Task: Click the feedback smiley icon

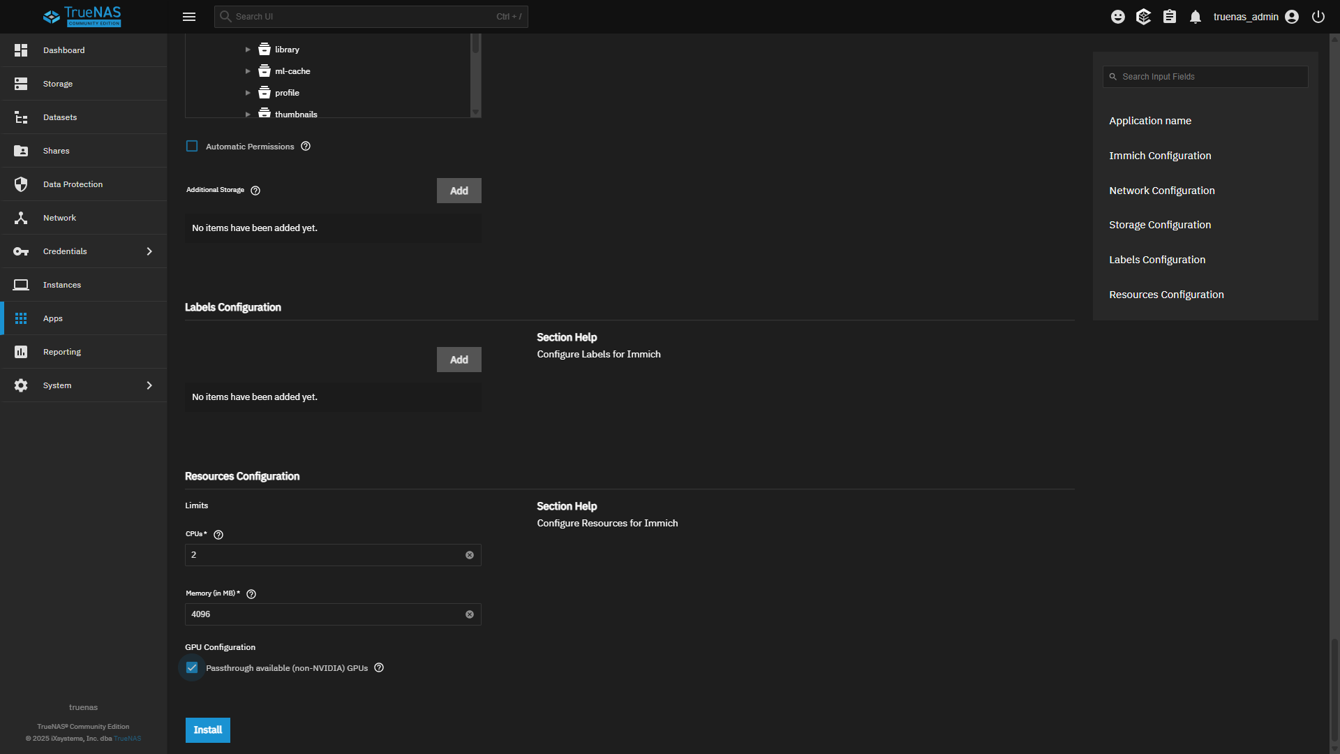Action: click(1118, 17)
